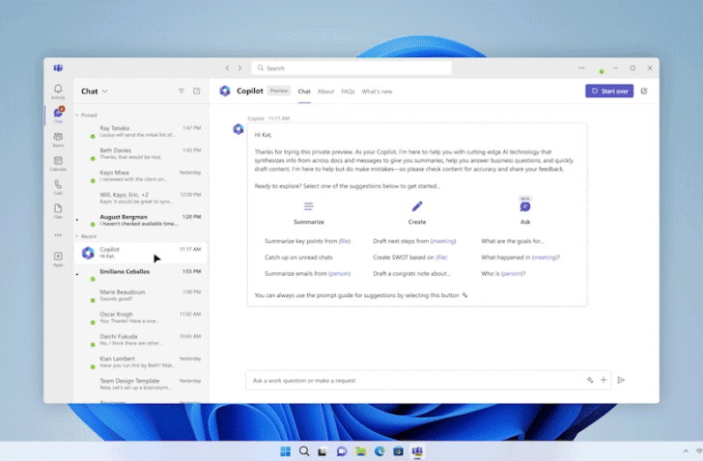
Task: Open Emiliano Ceballos chat
Action: (x=141, y=274)
